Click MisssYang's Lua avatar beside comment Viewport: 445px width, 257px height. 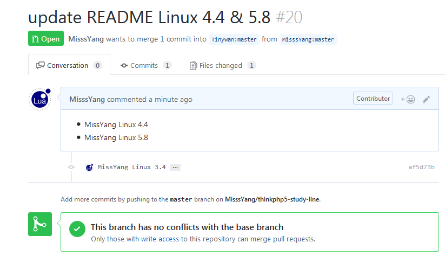coord(39,99)
